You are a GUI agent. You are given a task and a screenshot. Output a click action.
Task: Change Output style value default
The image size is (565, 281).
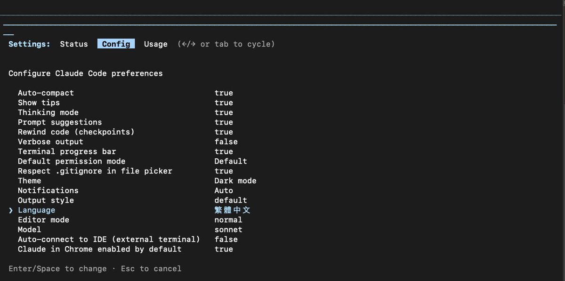point(231,200)
